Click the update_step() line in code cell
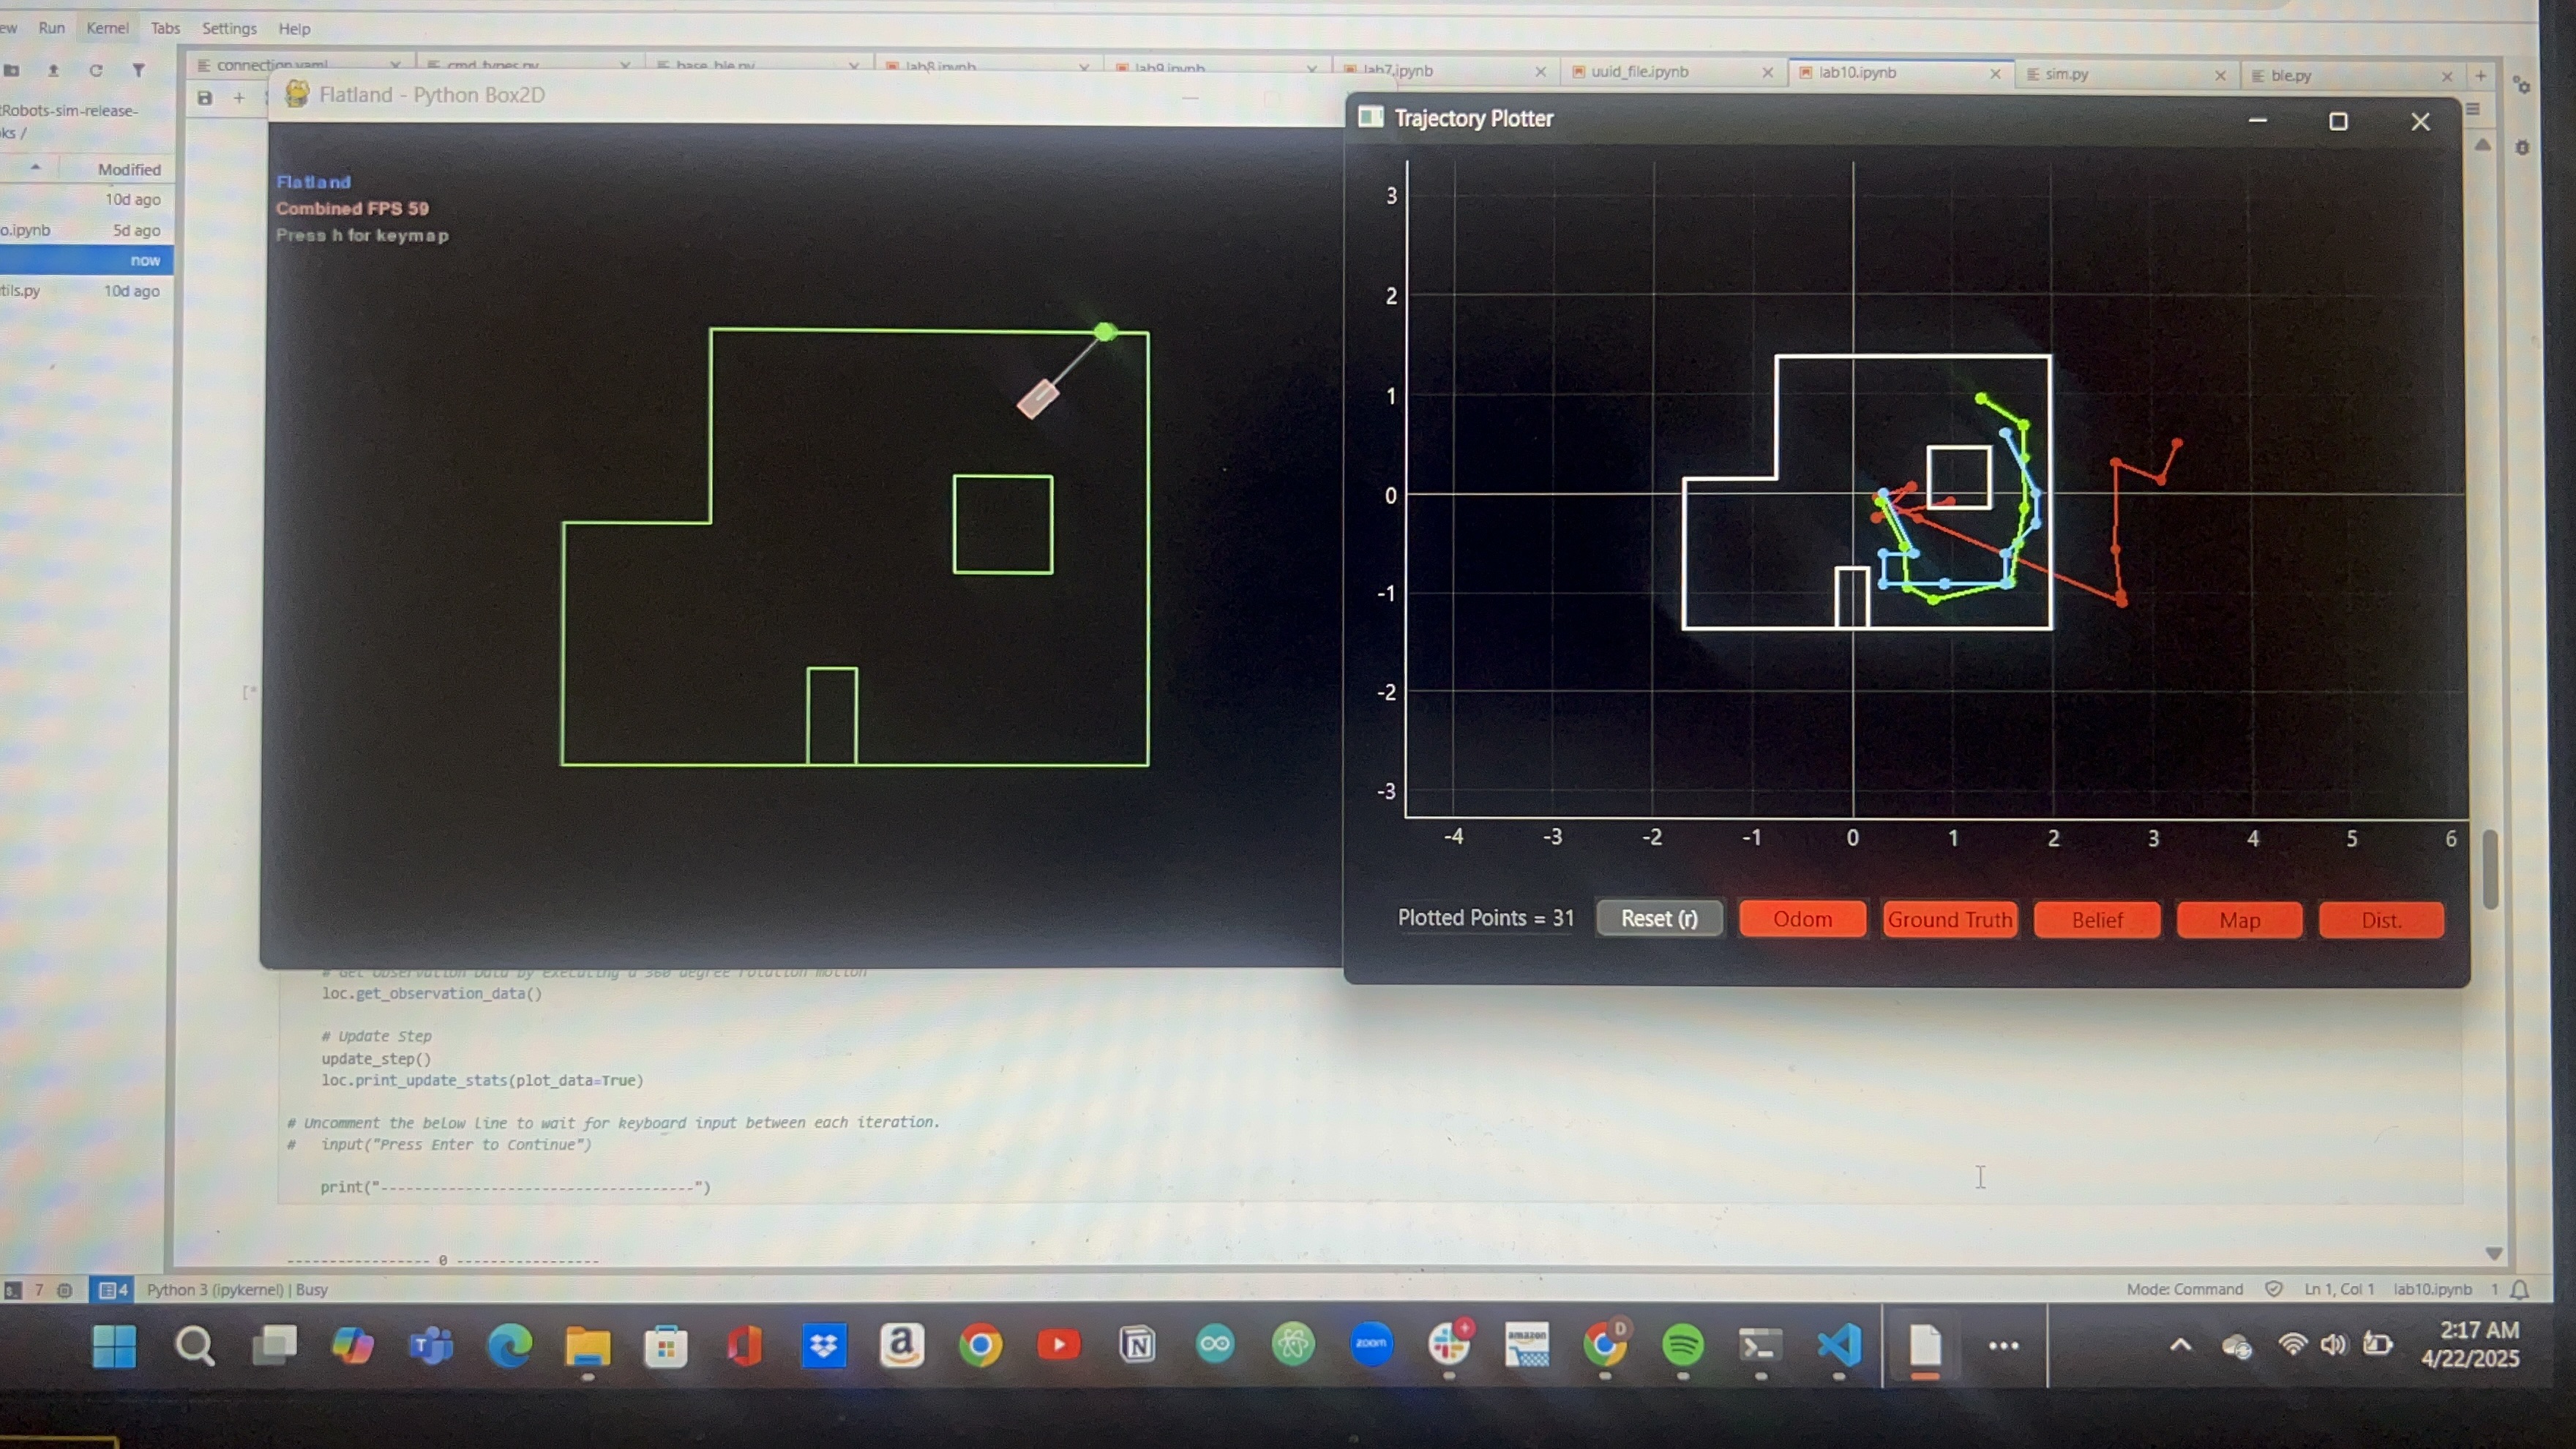The image size is (2576, 1449). click(376, 1058)
